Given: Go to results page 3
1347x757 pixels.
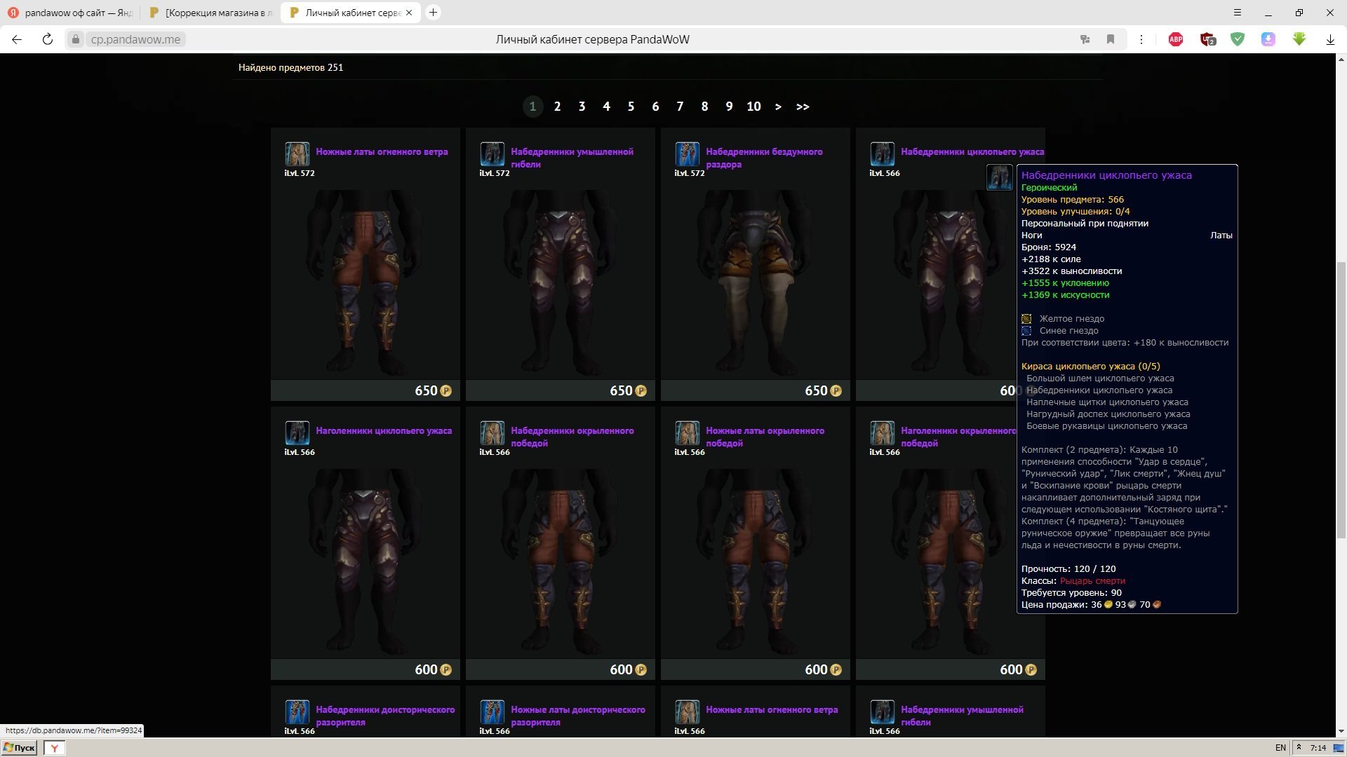Looking at the screenshot, I should point(582,107).
